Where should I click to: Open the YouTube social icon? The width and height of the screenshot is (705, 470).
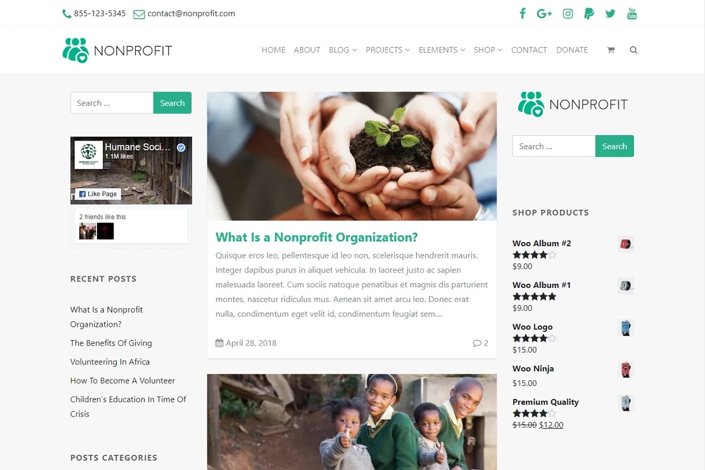(632, 14)
